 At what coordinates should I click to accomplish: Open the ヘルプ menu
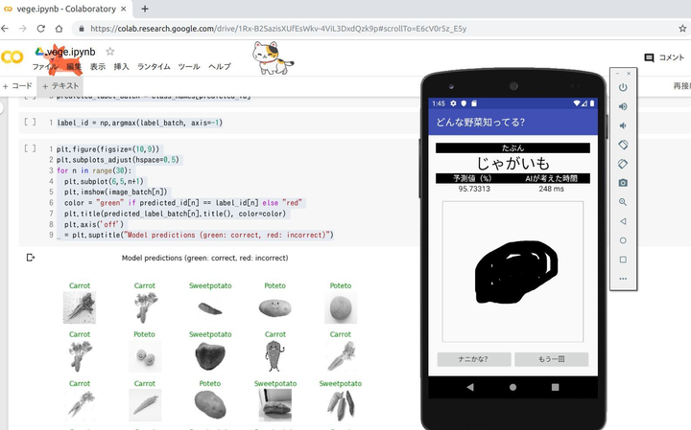[x=220, y=66]
